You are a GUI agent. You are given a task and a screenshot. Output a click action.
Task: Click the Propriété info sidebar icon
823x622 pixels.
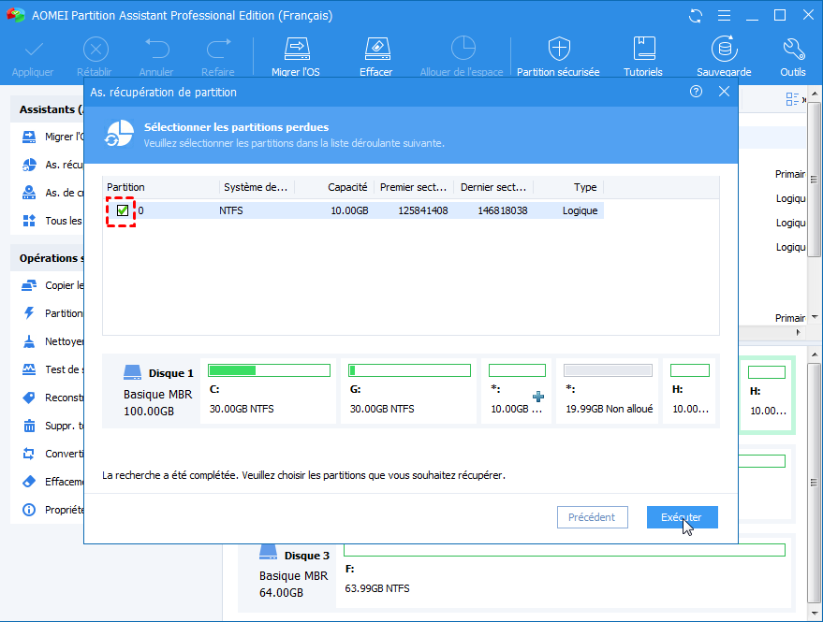pos(29,510)
